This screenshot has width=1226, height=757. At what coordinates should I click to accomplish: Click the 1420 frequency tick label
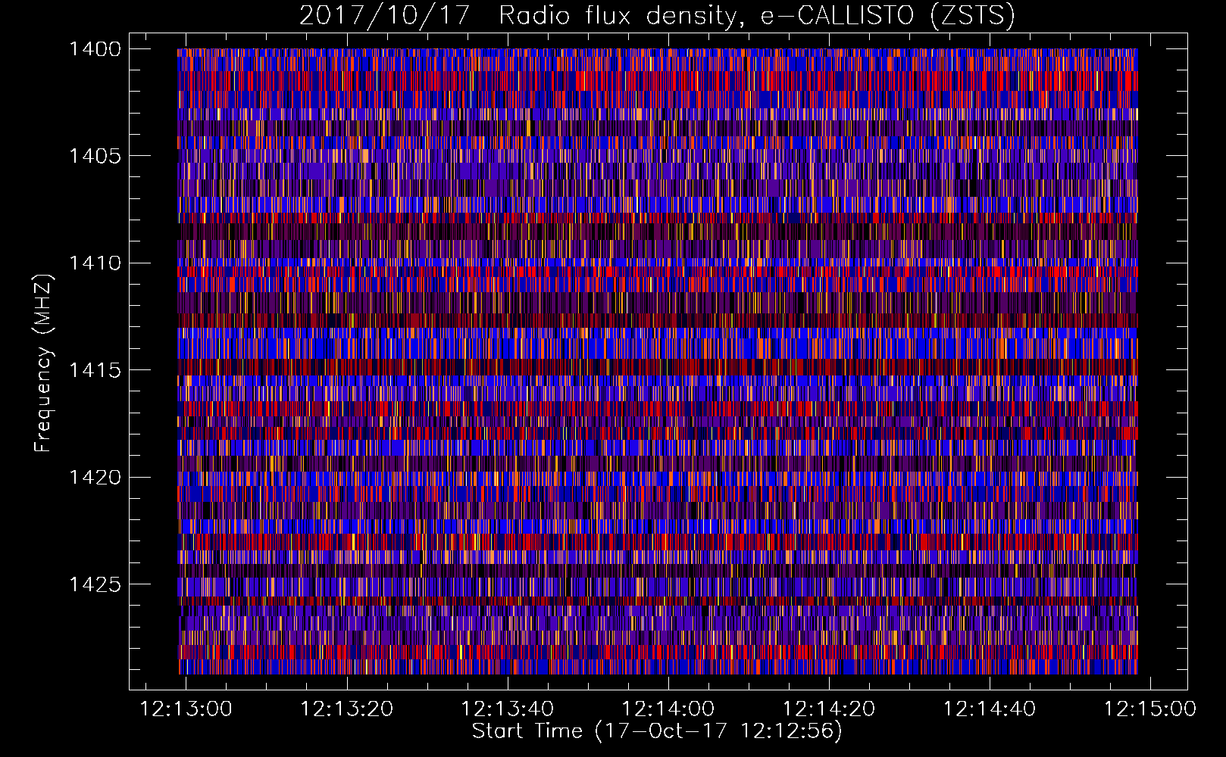[95, 478]
